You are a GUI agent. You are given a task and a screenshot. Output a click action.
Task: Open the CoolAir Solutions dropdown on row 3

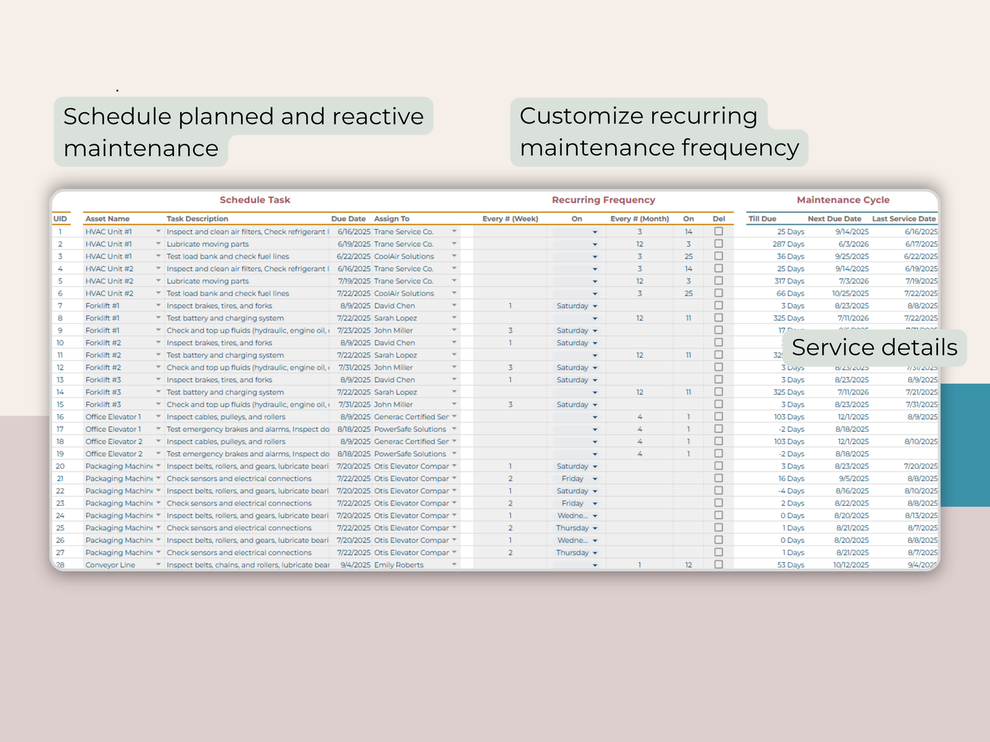[x=454, y=256]
